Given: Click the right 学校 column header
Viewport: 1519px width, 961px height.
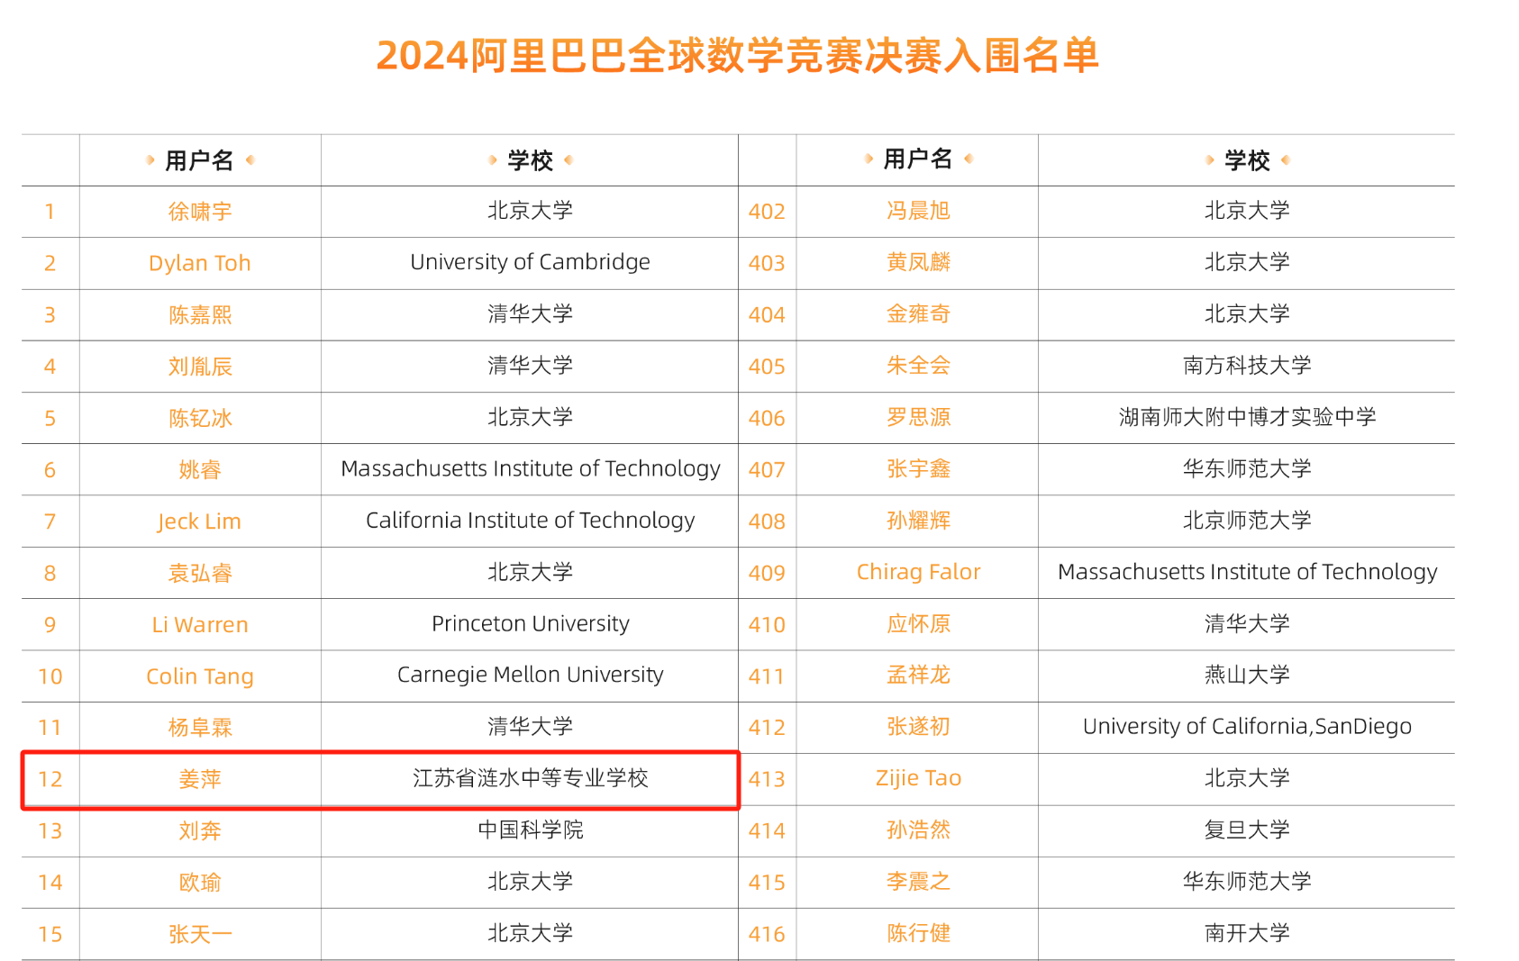Looking at the screenshot, I should click(1247, 160).
